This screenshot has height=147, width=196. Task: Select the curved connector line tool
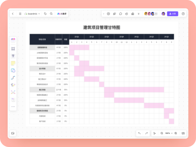13,78
